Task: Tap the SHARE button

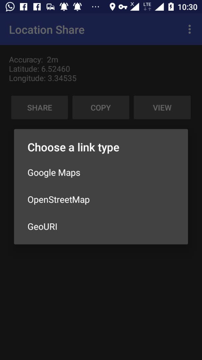Action: click(x=40, y=108)
